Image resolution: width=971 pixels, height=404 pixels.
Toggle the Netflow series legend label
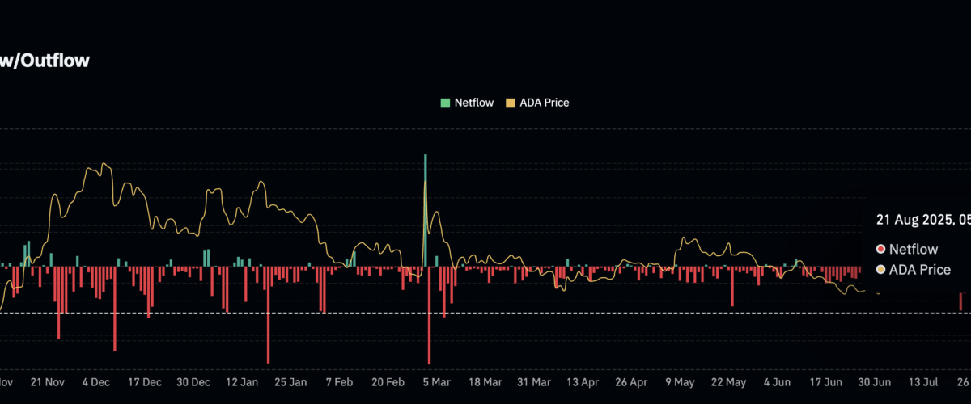click(473, 103)
